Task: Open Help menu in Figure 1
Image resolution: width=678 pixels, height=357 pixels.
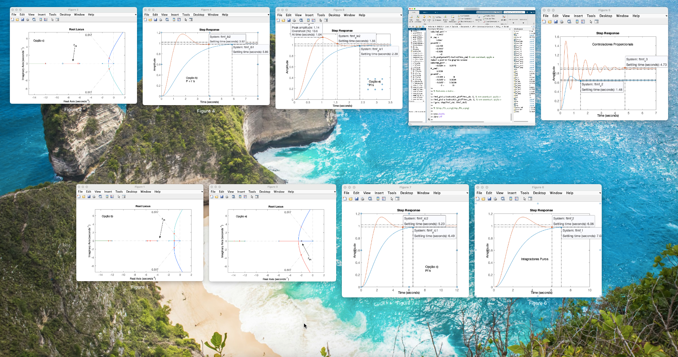Action: (x=157, y=192)
